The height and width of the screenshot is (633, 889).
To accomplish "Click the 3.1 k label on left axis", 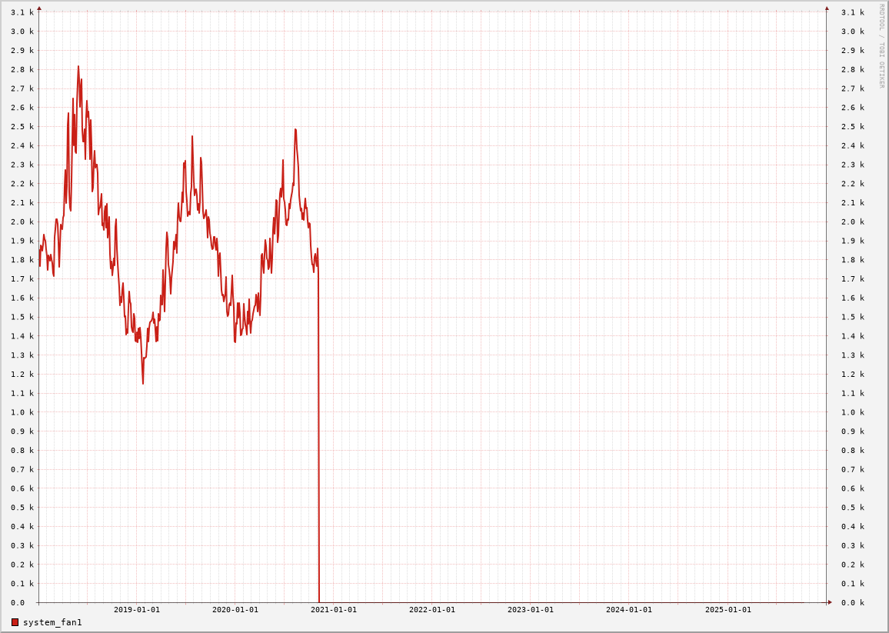I will [22, 12].
